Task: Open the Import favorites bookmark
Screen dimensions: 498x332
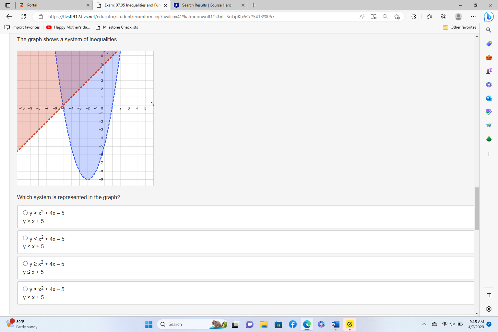Action: 22,27
